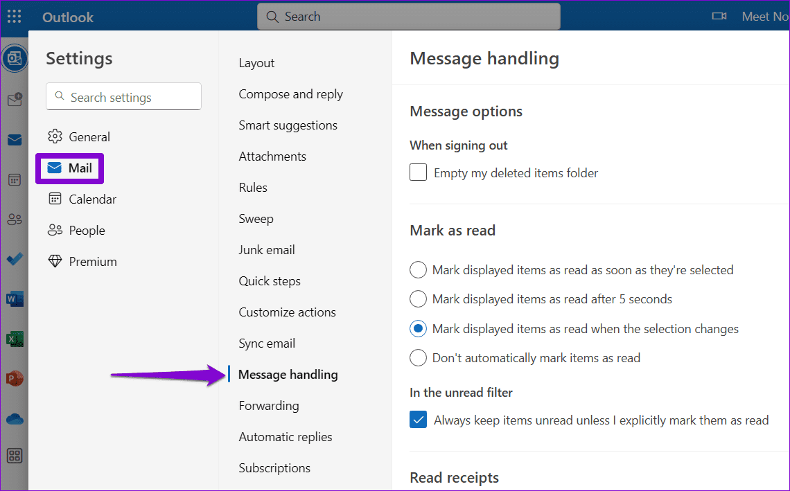Choose Mark displayed items as read after 5 seconds
The width and height of the screenshot is (790, 491).
tap(418, 298)
